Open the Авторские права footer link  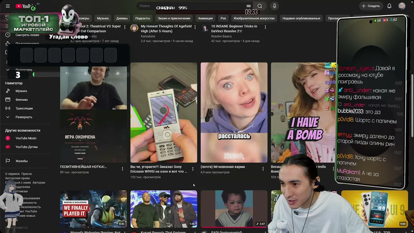tap(17, 178)
